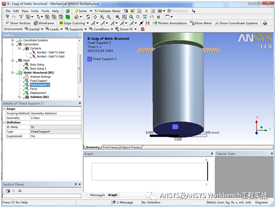Select the Body selection filter icon

click(x=68, y=17)
